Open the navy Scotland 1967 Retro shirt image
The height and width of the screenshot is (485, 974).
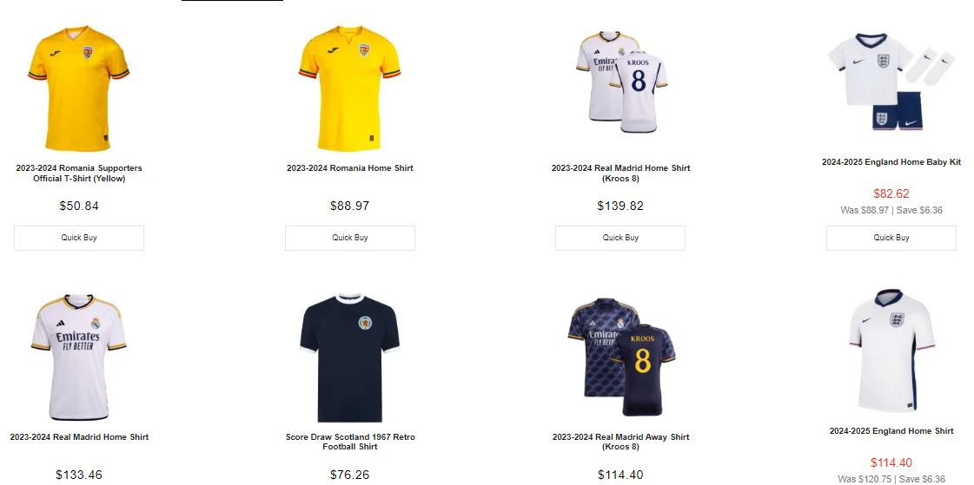pos(350,357)
